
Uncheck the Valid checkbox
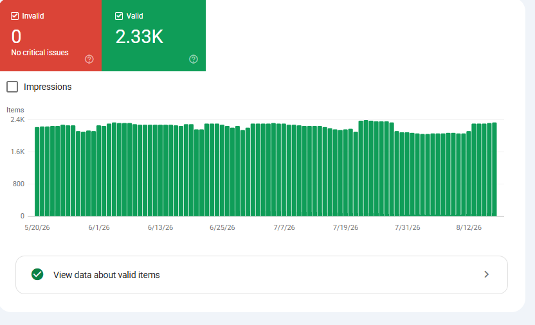119,16
